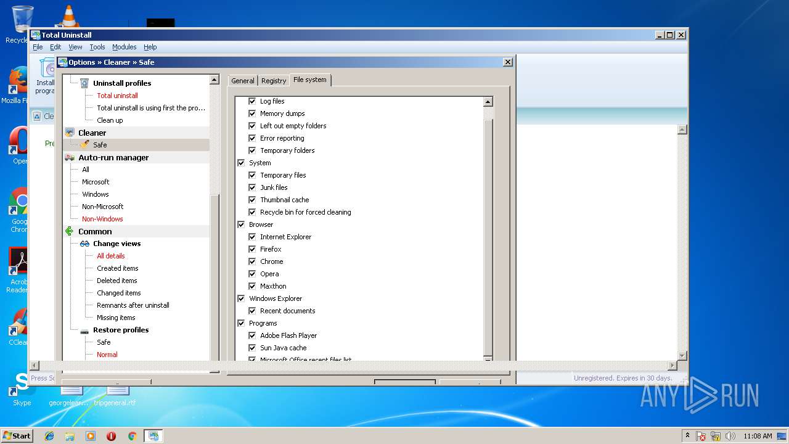Screen dimensions: 789x444
Task: Click the Auto-run manager truck icon
Action: [70, 157]
